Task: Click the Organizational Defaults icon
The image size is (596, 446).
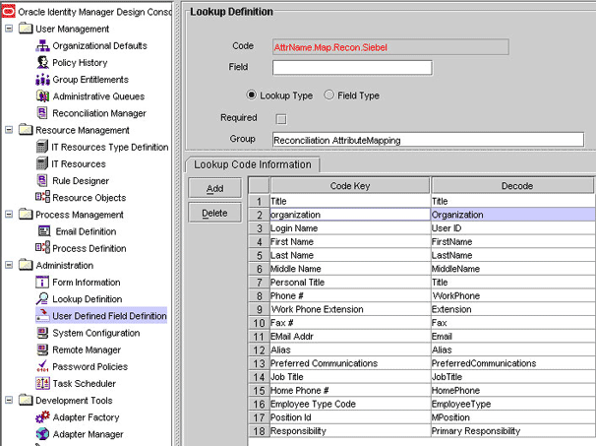Action: pyautogui.click(x=42, y=45)
